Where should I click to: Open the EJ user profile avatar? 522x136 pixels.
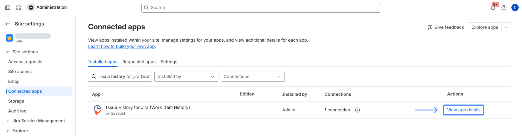[515, 8]
